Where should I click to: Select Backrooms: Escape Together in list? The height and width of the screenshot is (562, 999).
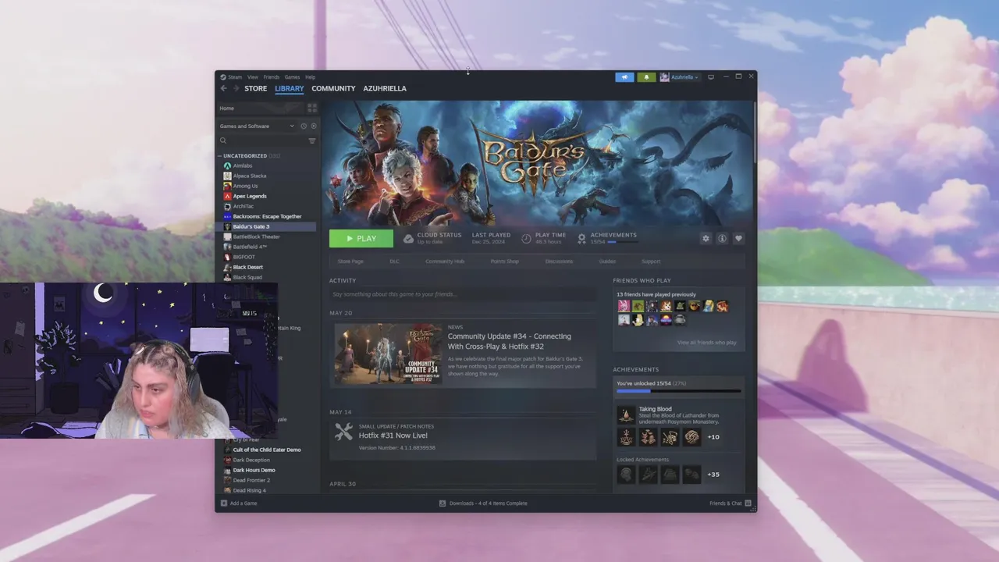pyautogui.click(x=266, y=216)
